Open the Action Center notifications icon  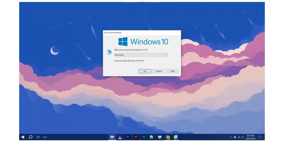pyautogui.click(x=260, y=137)
